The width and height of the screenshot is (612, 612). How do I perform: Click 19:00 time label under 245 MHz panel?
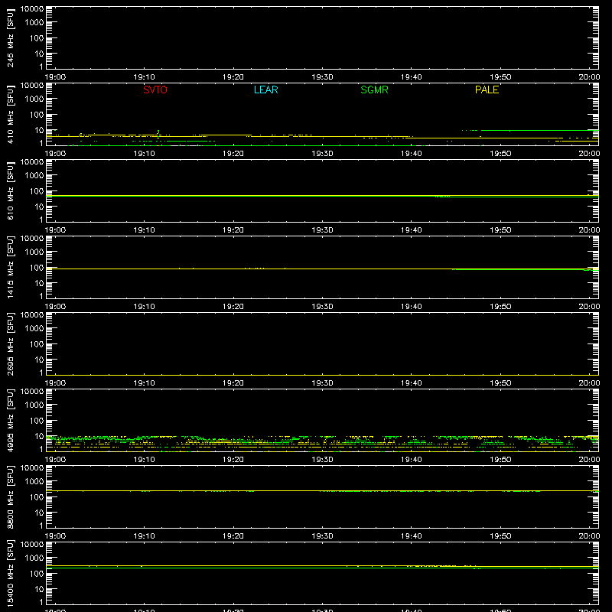55,77
